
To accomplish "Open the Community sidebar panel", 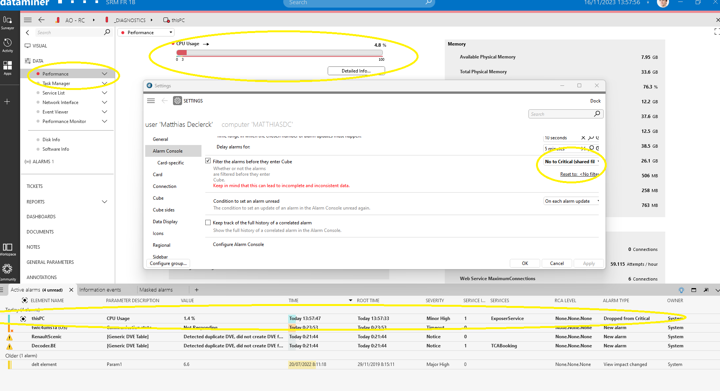I will point(8,273).
